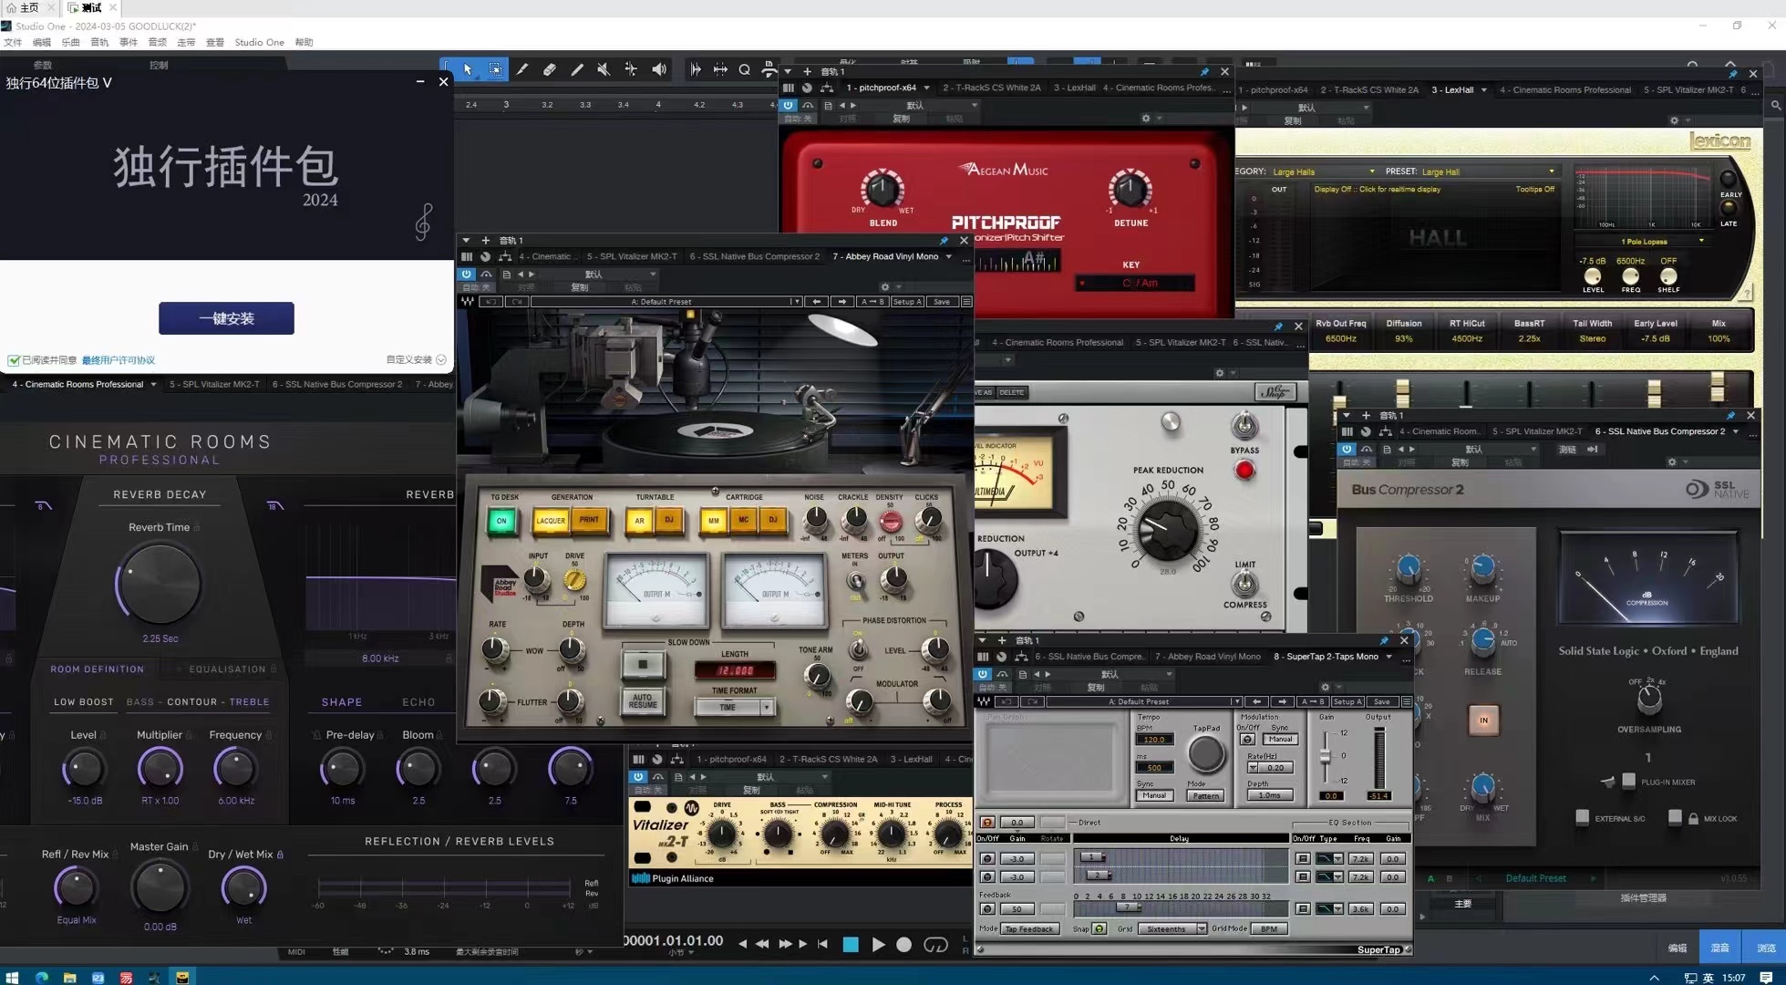Pin the Abbey Road Vinyl plugin window
The image size is (1786, 985).
coord(944,241)
